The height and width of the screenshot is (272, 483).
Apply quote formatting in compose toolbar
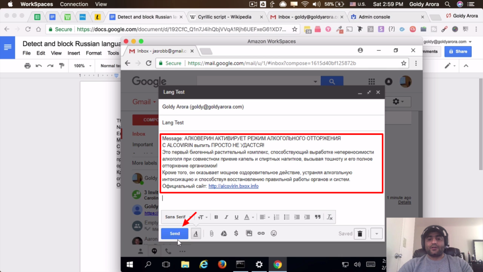[317, 217]
